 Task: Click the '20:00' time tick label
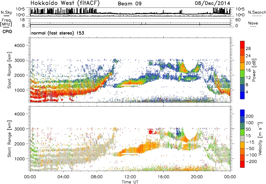(x=197, y=177)
